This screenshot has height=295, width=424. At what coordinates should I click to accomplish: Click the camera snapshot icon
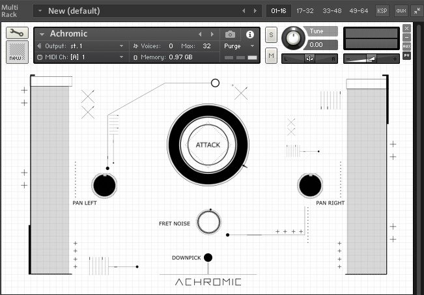(x=230, y=35)
